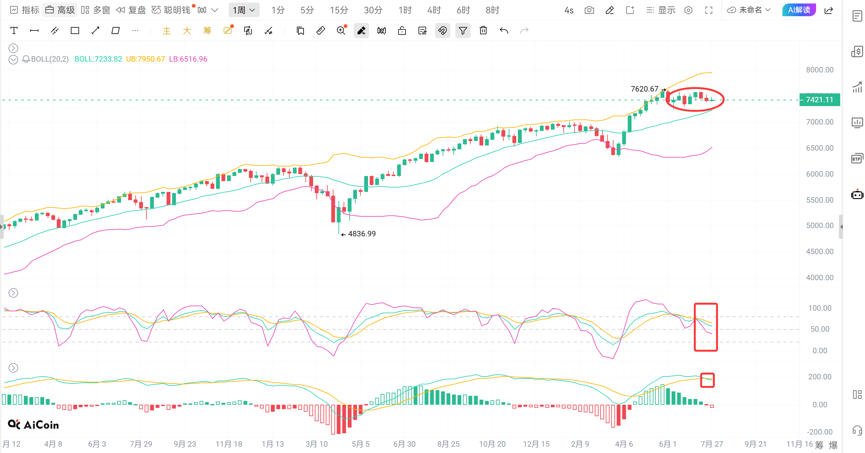The width and height of the screenshot is (865, 453).
Task: Open the 1周 timeframe dropdown
Action: click(244, 10)
